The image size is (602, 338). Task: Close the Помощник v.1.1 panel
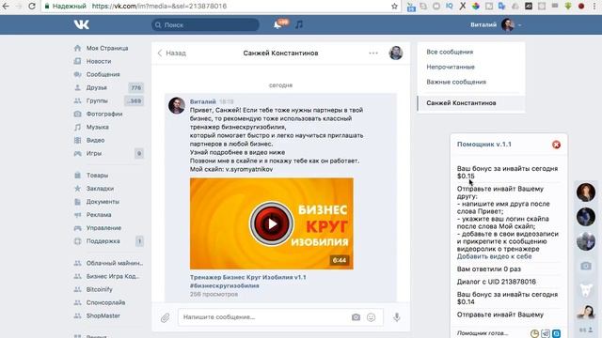pyautogui.click(x=556, y=145)
